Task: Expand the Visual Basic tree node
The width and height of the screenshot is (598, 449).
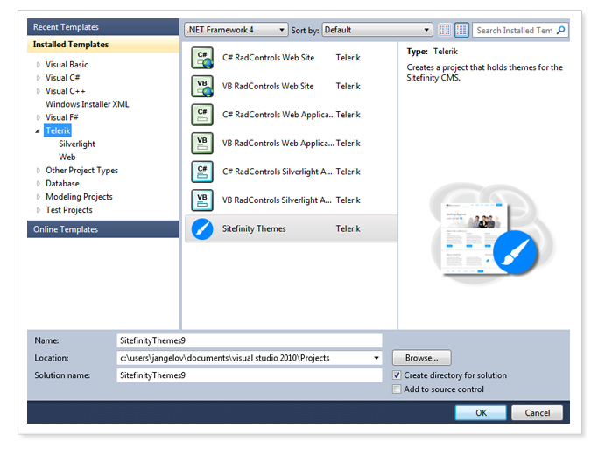Action: pyautogui.click(x=39, y=65)
